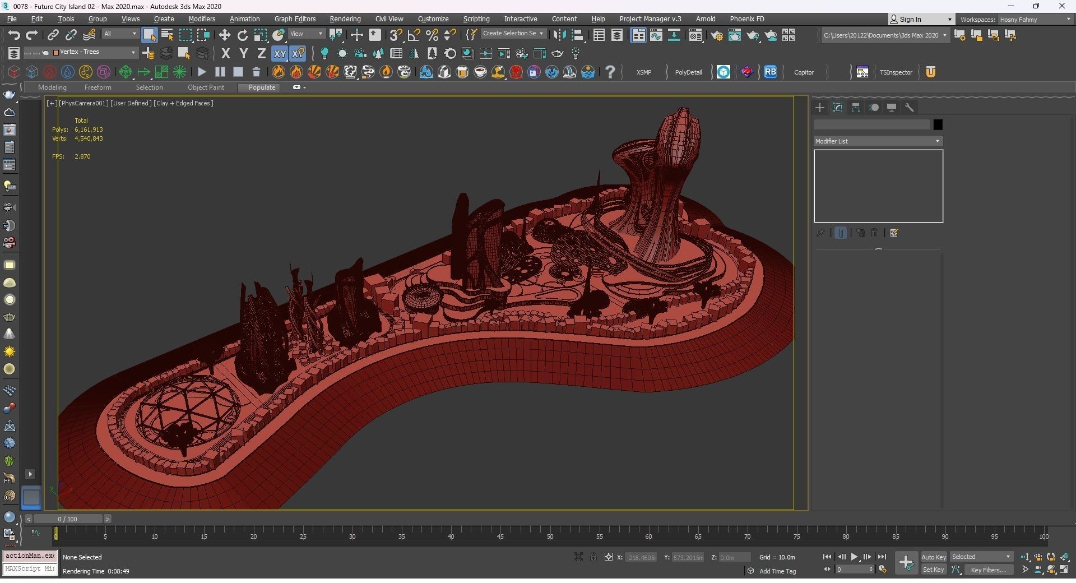The image size is (1076, 583).
Task: Select the Select and Move tool
Action: click(x=225, y=35)
